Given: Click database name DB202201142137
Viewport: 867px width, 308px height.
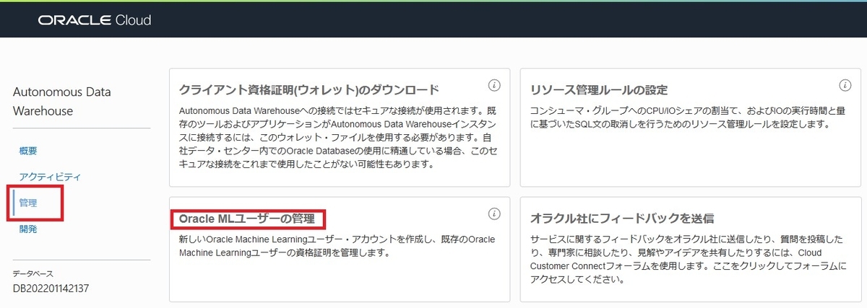Looking at the screenshot, I should (51, 289).
